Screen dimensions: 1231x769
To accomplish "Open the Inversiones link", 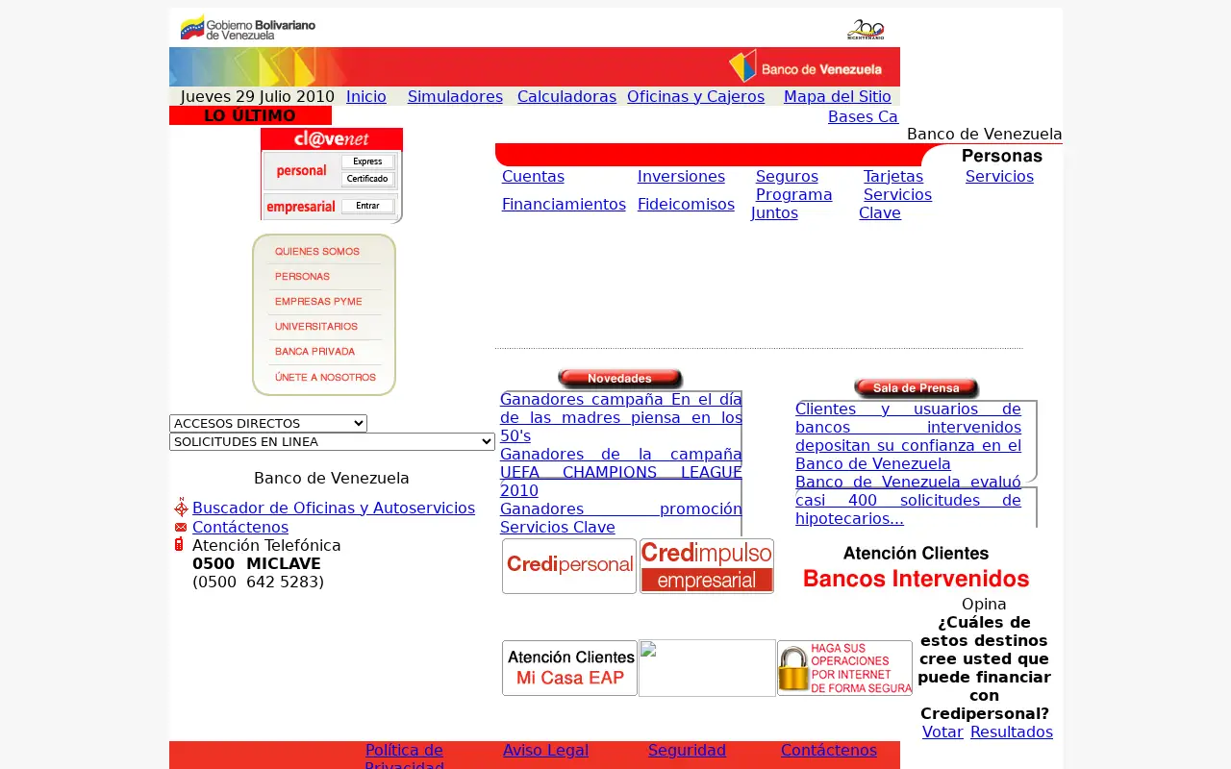I will pos(681,176).
